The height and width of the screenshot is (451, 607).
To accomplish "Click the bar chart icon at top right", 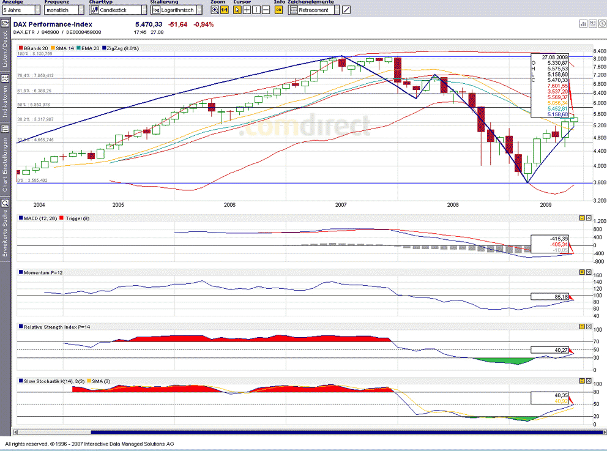I will [583, 23].
